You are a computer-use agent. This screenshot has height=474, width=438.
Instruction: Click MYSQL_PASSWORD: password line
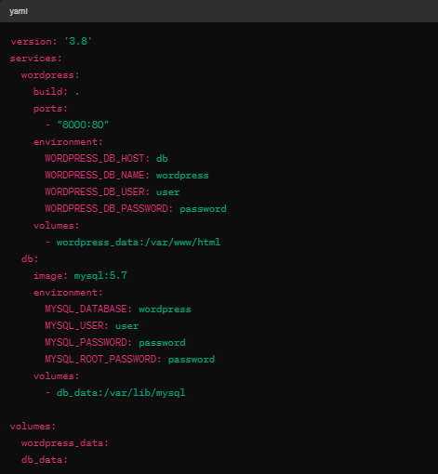115,343
